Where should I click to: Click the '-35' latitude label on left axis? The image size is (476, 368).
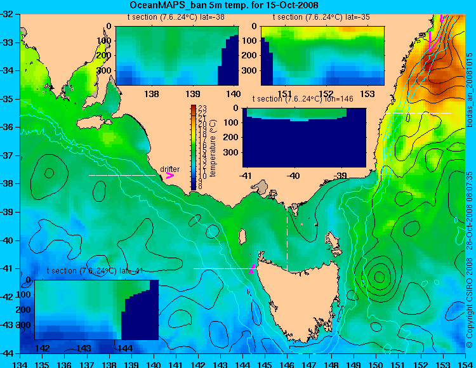click(6, 99)
